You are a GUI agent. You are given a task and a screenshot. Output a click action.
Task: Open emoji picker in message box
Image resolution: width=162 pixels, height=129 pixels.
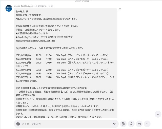18,124
